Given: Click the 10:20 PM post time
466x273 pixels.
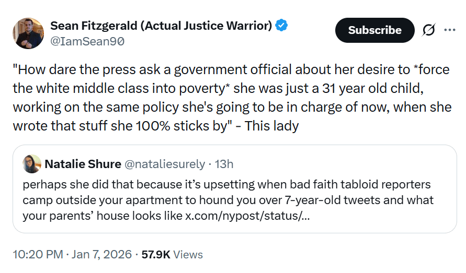Looking at the screenshot, I should (x=37, y=255).
